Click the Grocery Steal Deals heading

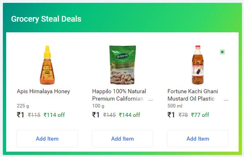[x=46, y=19]
